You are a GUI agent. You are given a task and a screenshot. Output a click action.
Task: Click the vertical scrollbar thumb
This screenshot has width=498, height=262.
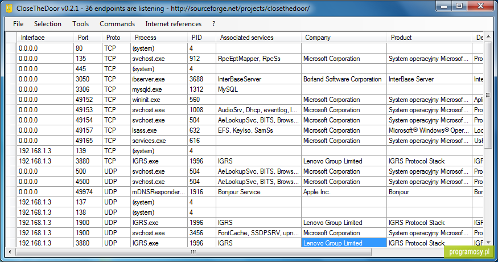tap(488, 95)
